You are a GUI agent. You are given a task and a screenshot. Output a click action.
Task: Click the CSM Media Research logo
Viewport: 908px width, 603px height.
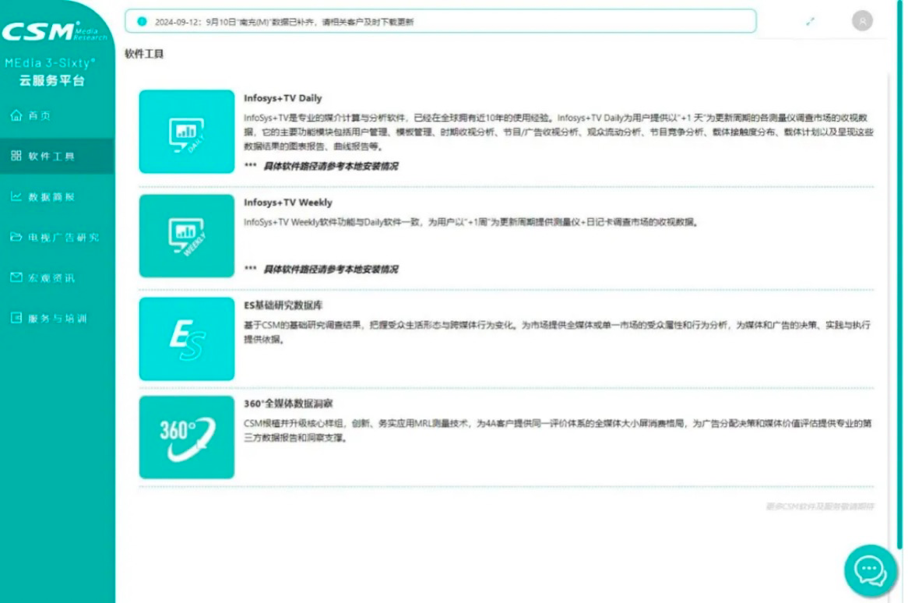(x=55, y=32)
